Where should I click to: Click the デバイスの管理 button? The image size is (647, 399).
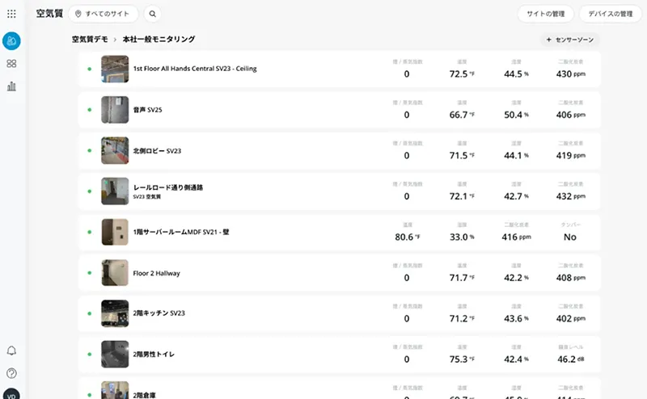(x=609, y=14)
